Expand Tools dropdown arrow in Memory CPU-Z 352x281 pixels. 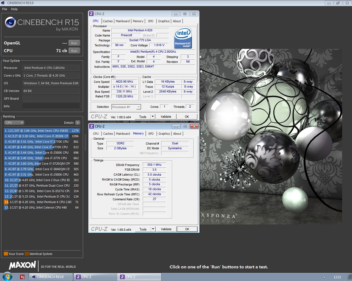153,229
